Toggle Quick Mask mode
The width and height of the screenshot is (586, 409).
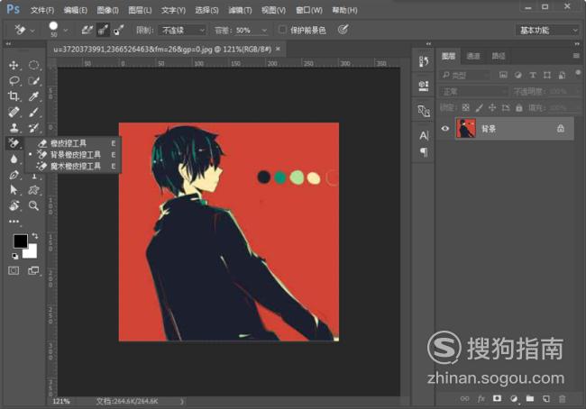pos(14,270)
